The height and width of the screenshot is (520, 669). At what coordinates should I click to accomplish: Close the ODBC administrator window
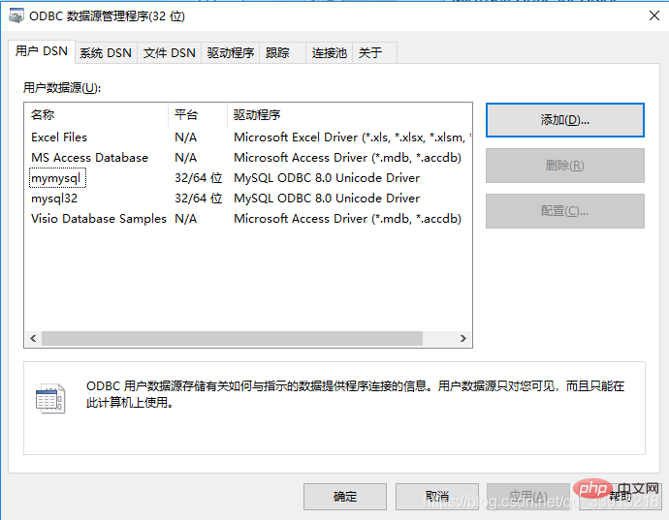(x=654, y=16)
